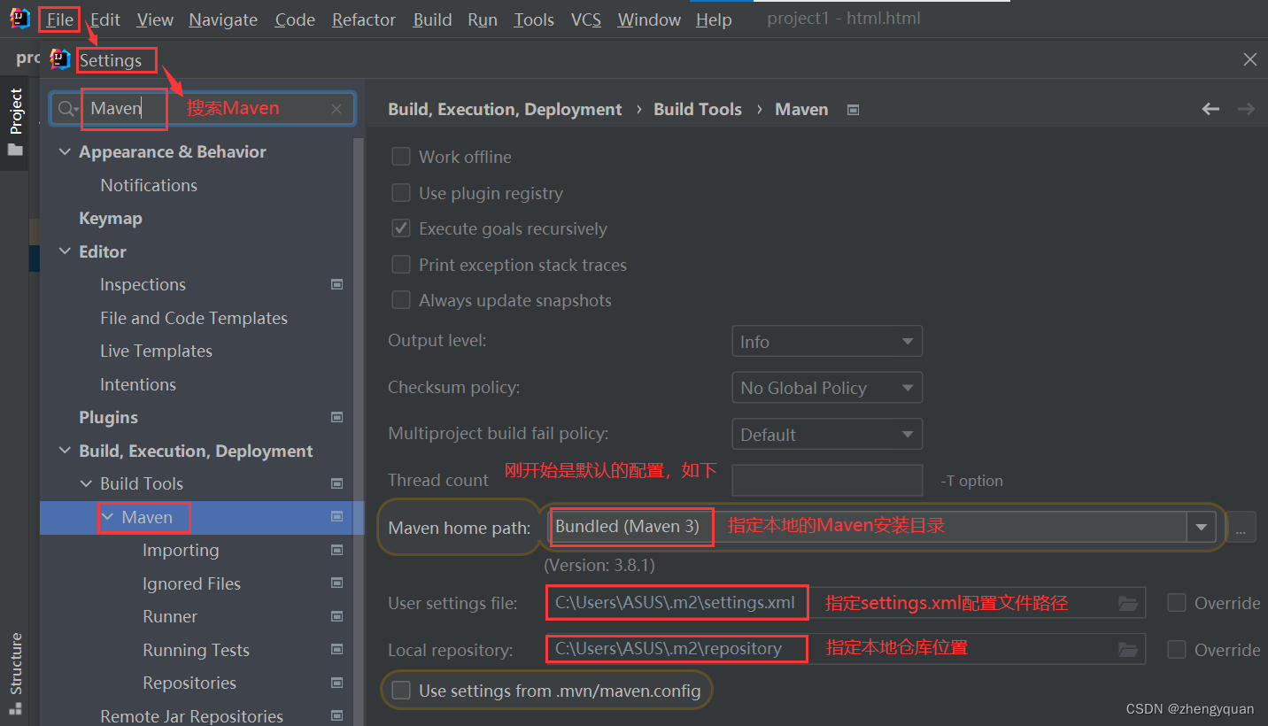Click the User settings file path field
This screenshot has width=1268, height=726.
(x=845, y=603)
